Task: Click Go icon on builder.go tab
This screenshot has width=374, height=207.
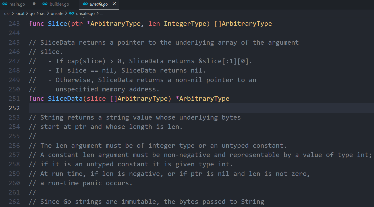Action: [x=45, y=4]
